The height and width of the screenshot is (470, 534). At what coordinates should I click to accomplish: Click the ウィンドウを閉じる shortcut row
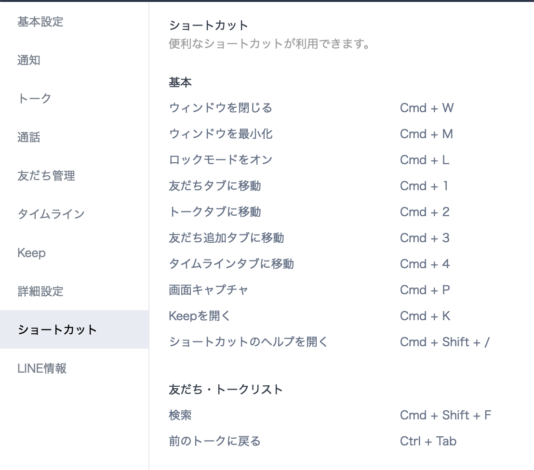click(x=220, y=108)
